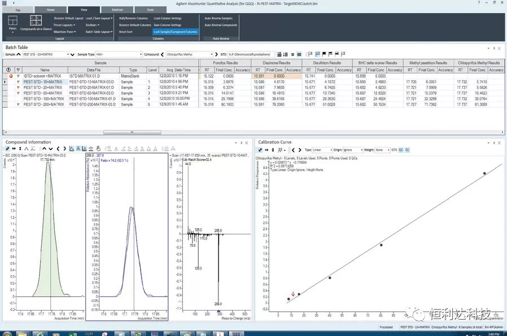This screenshot has height=336, width=507.
Task: Toggle QC display in Calibration Curve toolbar
Action: pyautogui.click(x=401, y=150)
